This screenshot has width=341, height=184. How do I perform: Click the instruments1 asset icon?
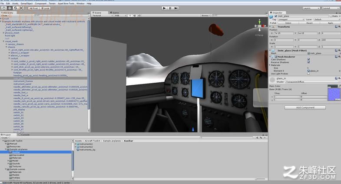coord(78,144)
